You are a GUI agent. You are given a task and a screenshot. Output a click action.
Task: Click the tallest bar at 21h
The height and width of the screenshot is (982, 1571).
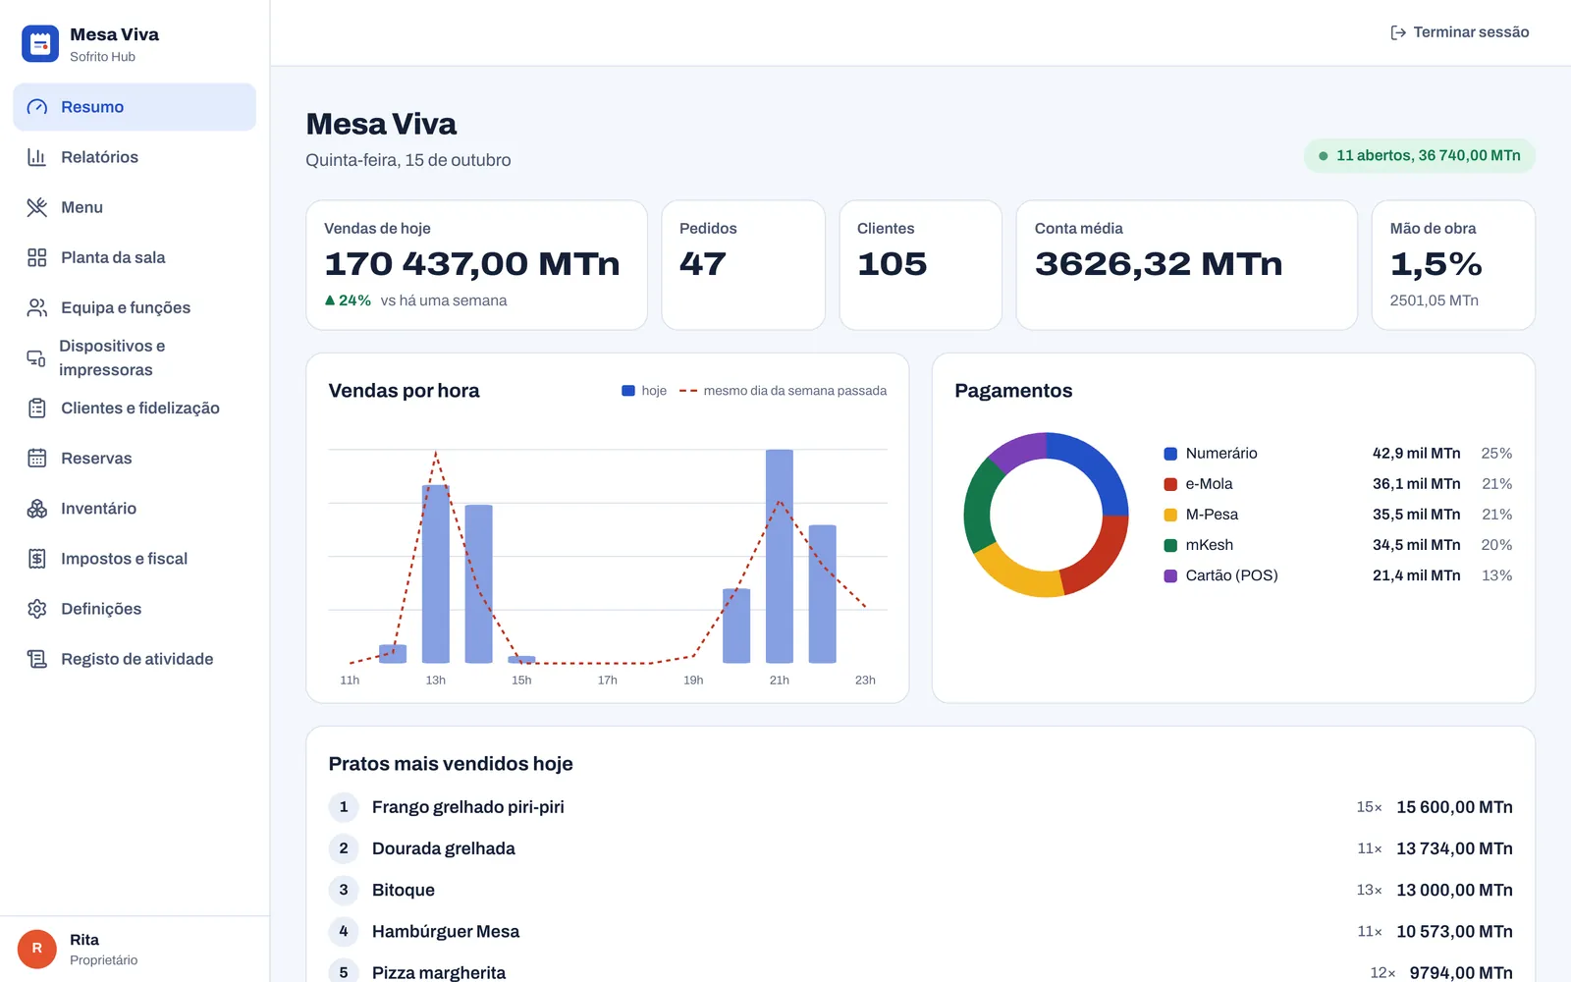point(780,556)
